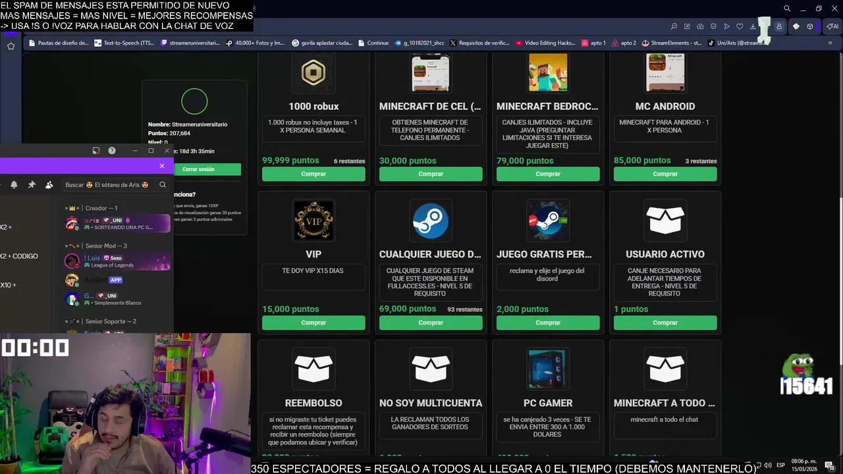Buy the USUARIO ACTIVO reward
The image size is (843, 474).
[665, 323]
